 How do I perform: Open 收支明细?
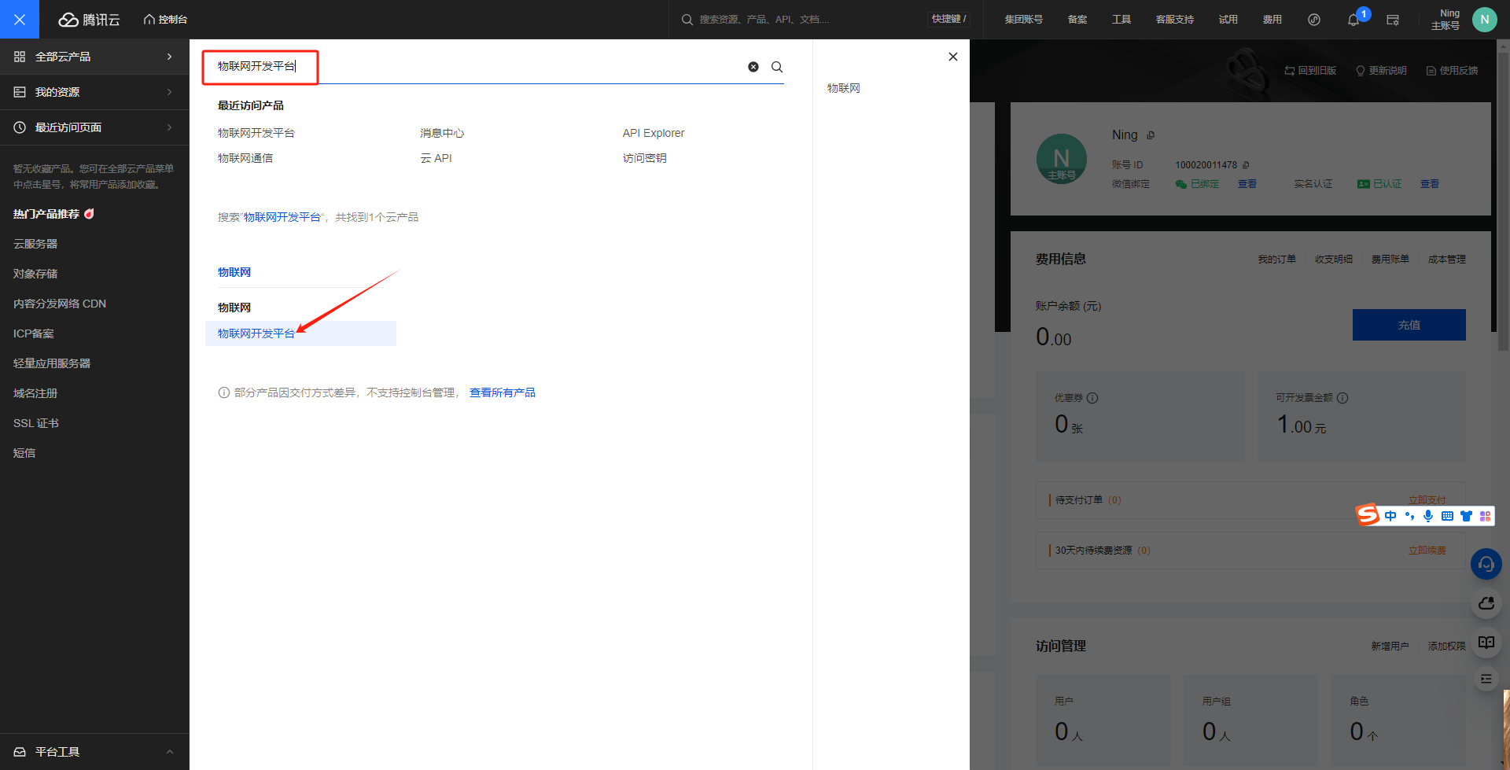1333,260
